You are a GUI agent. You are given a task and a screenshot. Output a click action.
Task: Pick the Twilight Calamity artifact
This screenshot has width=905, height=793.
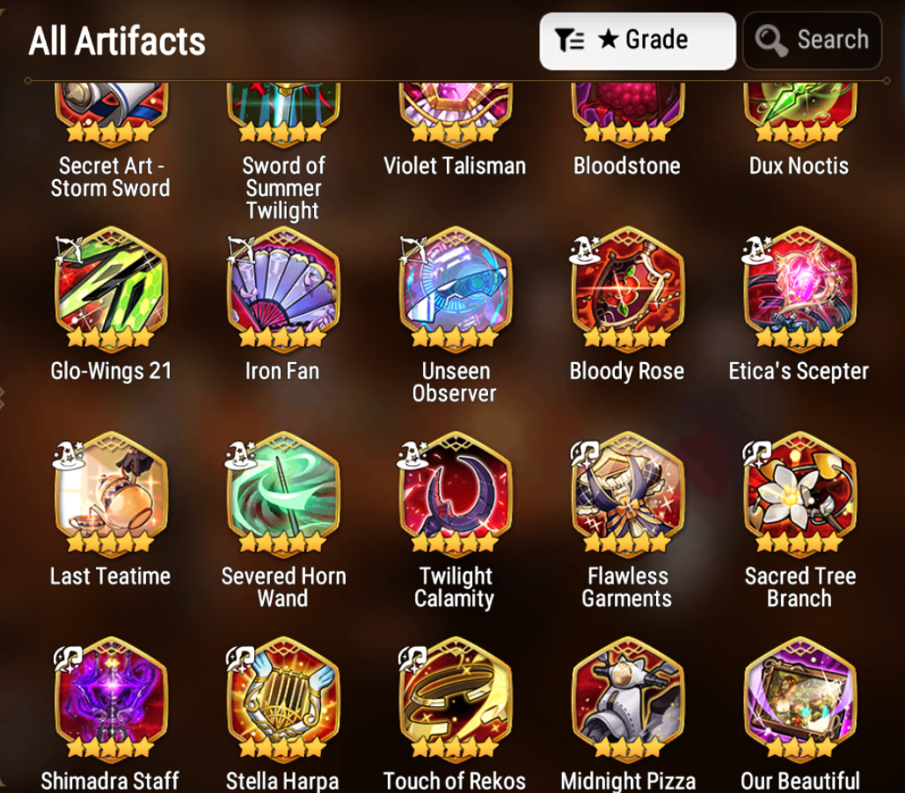pyautogui.click(x=456, y=494)
